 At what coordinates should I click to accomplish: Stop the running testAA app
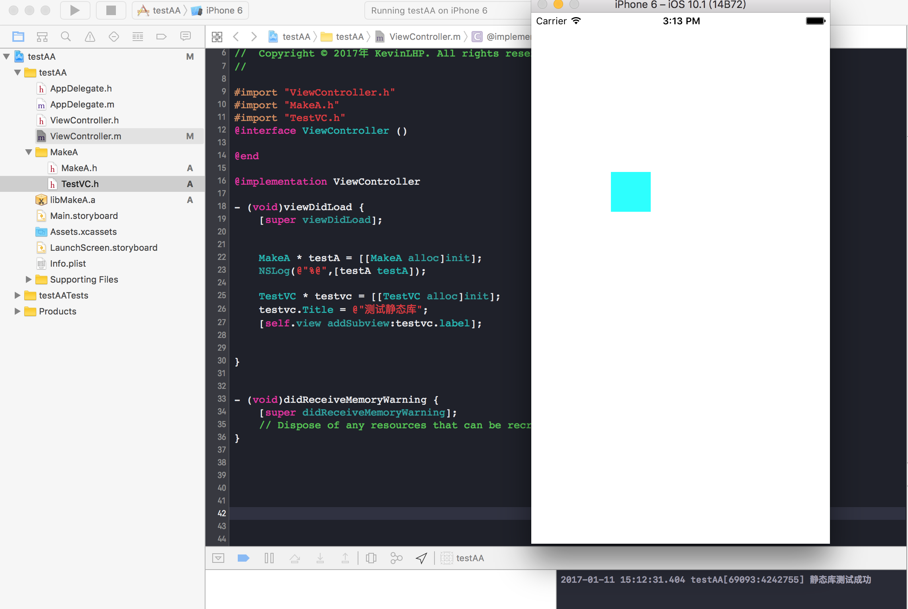point(111,10)
